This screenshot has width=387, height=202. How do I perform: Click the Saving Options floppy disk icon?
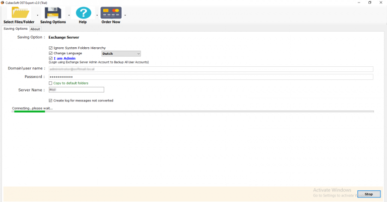tap(53, 13)
